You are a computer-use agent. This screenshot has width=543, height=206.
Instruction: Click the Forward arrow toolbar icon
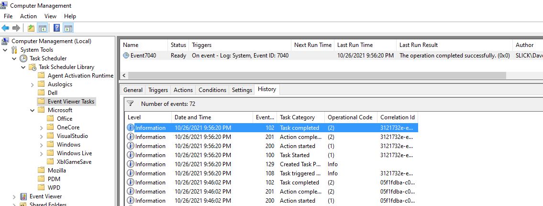coord(16,28)
